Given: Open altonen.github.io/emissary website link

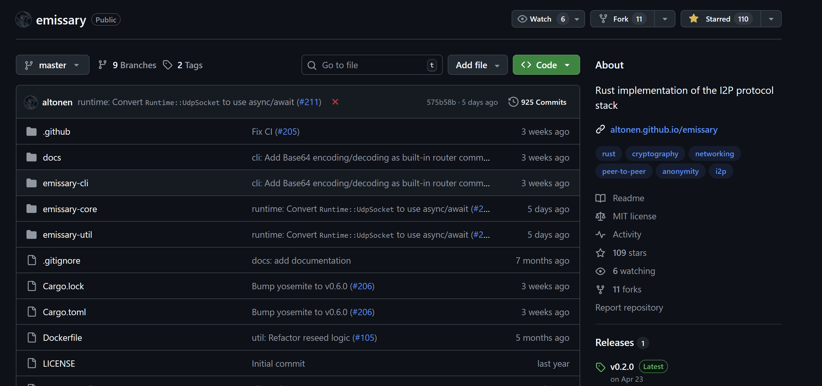Looking at the screenshot, I should click(x=664, y=130).
